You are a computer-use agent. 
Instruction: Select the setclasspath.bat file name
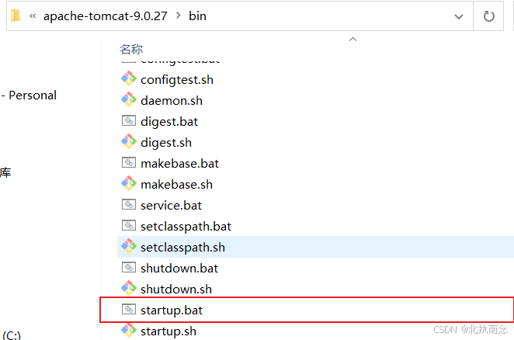coord(186,227)
